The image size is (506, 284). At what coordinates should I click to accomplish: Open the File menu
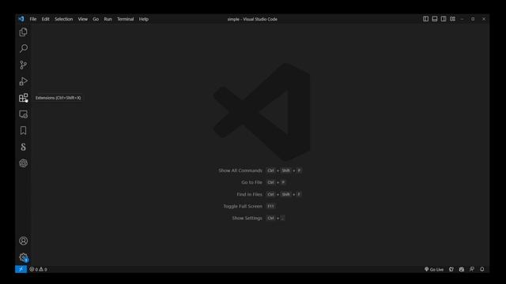pyautogui.click(x=33, y=19)
